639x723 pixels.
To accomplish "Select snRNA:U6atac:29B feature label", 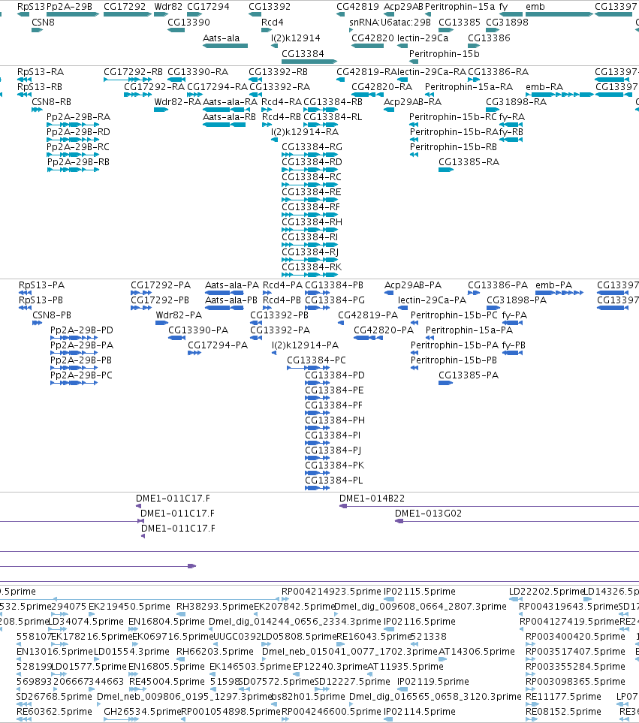I will click(390, 22).
